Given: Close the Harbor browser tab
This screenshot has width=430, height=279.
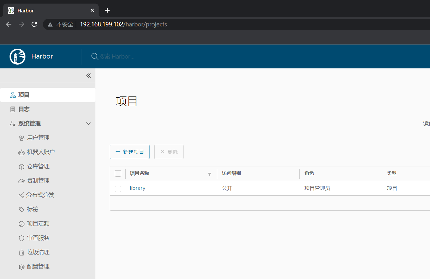Looking at the screenshot, I should [x=92, y=10].
